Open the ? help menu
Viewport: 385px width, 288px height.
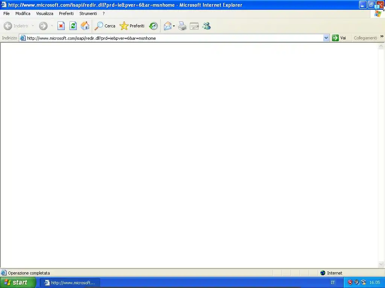(104, 13)
